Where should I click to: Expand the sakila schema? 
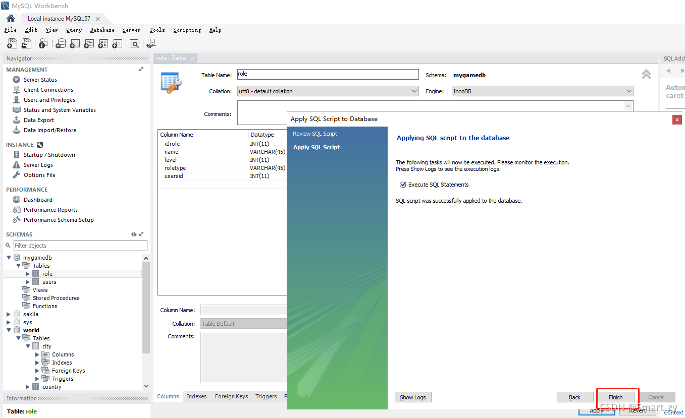pos(9,314)
